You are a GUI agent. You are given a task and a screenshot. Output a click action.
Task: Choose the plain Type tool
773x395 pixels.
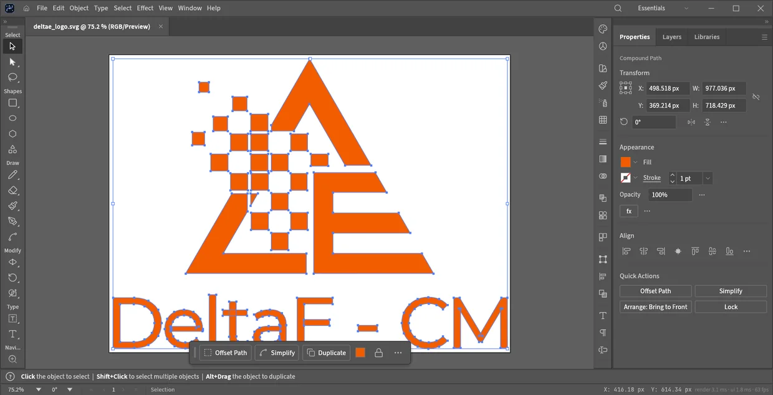pos(12,335)
